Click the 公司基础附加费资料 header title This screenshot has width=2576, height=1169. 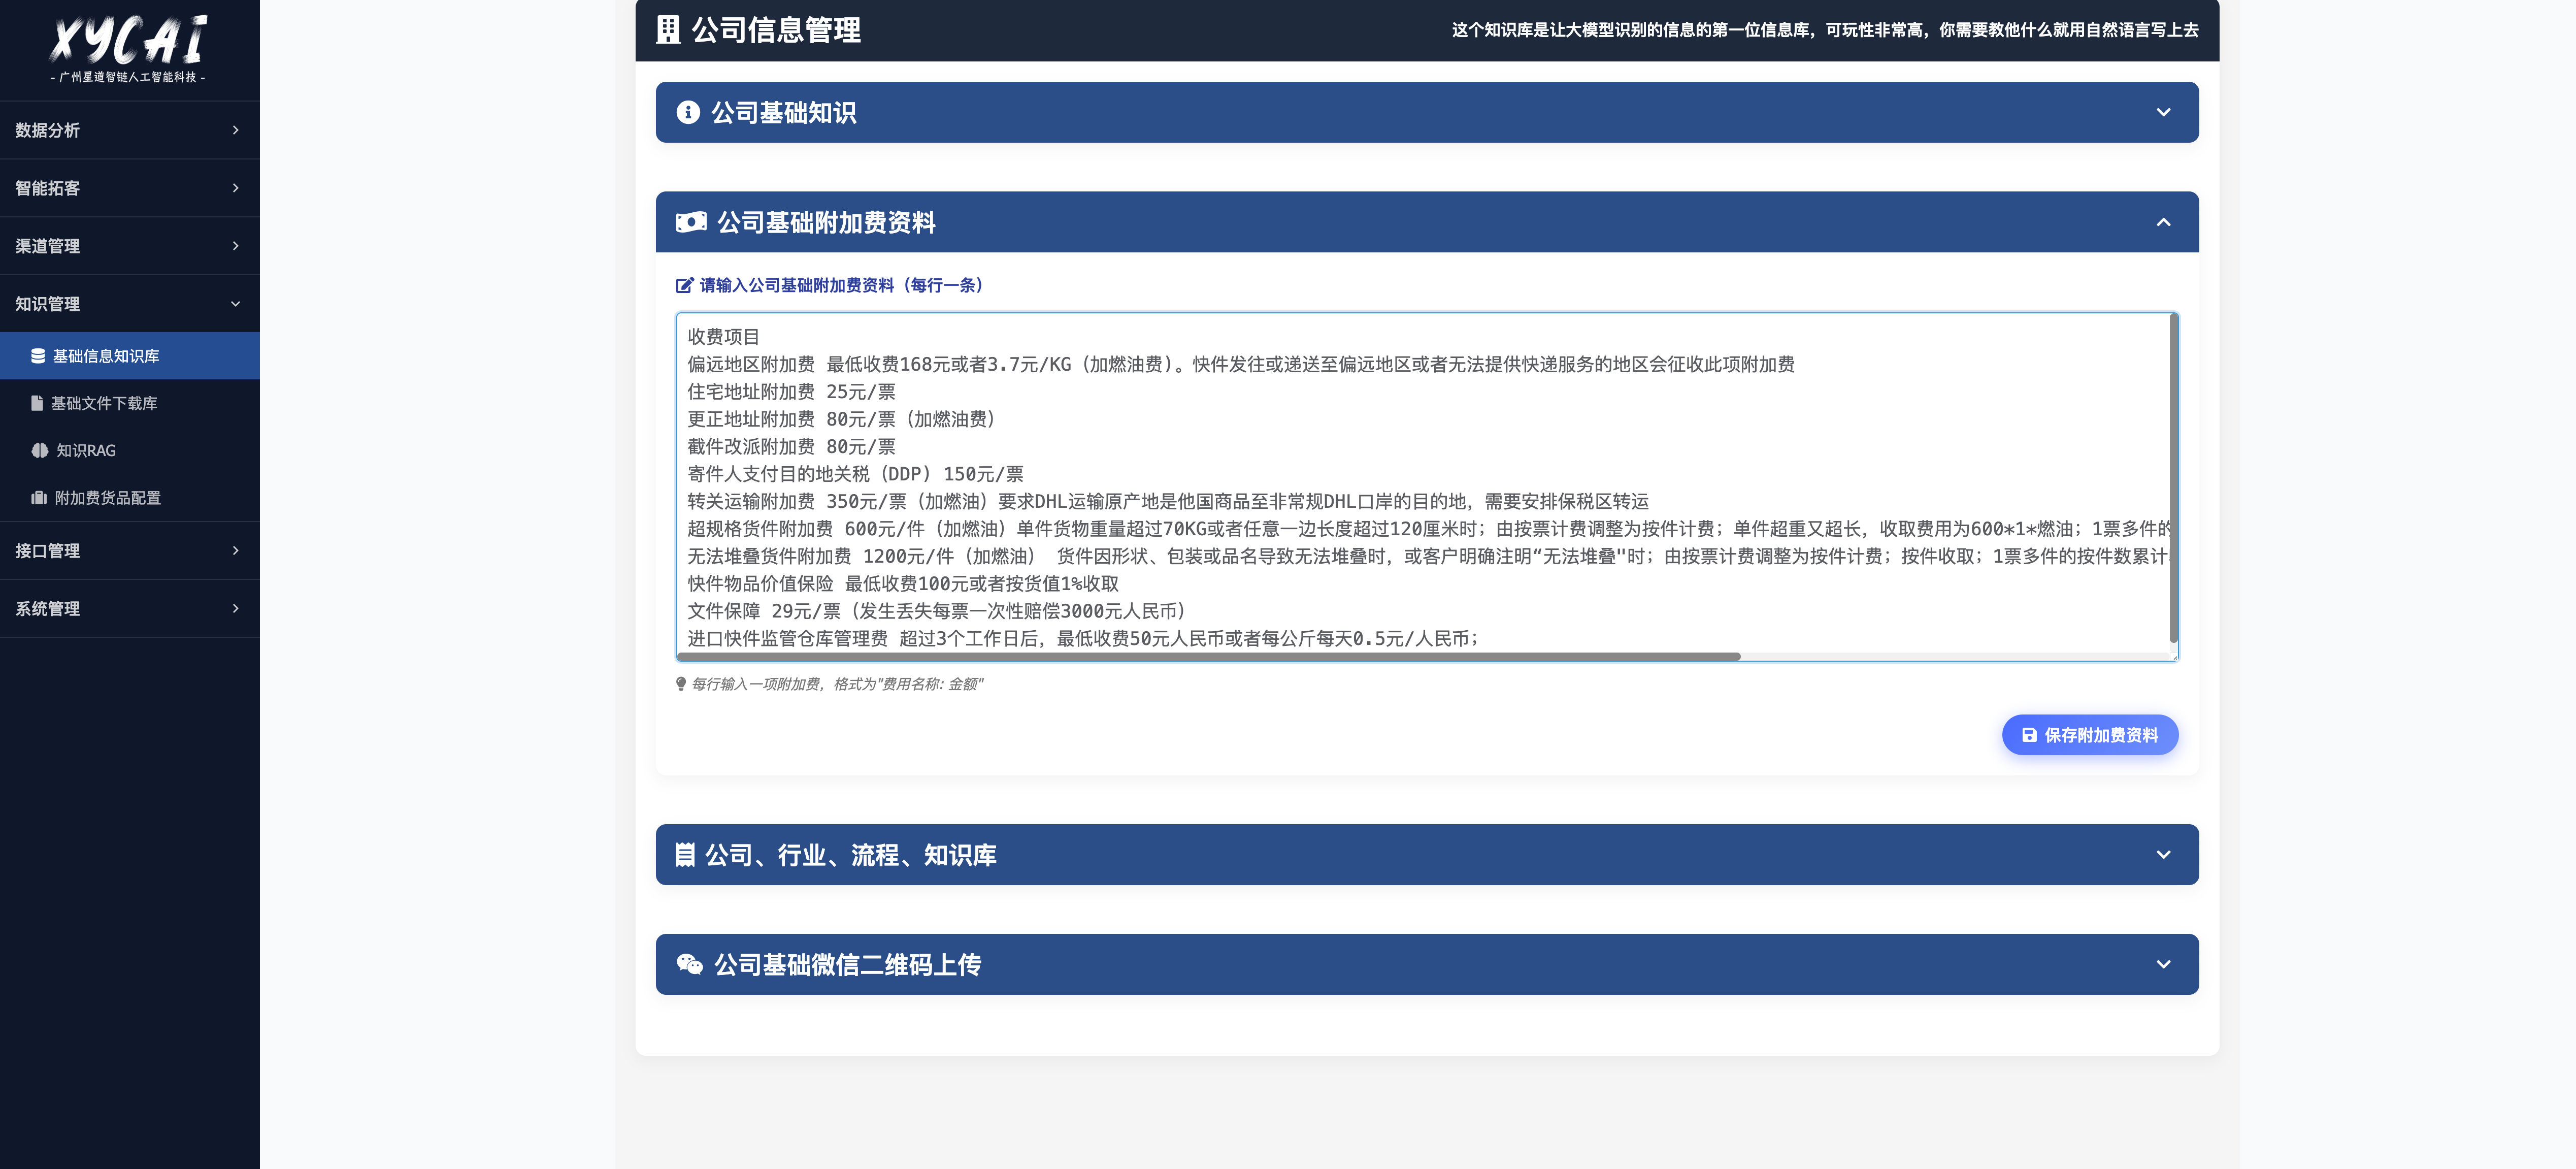826,222
